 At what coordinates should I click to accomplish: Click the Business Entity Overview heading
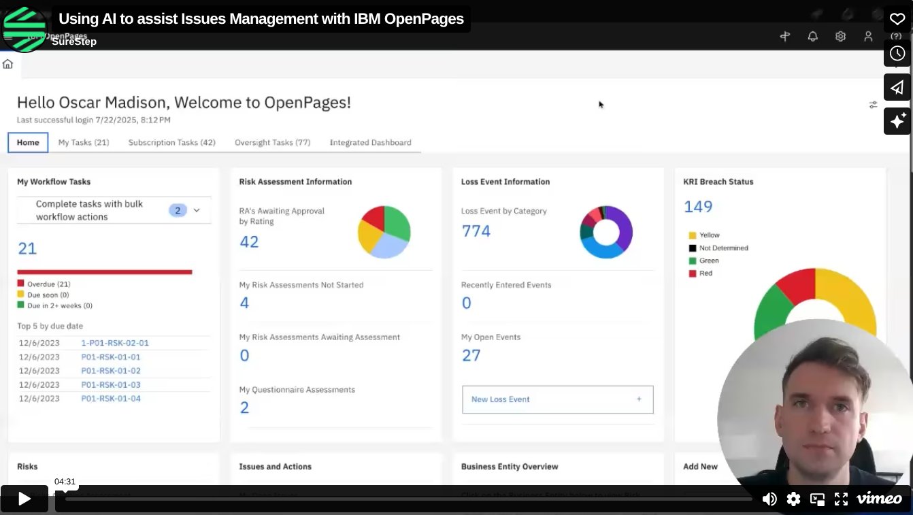(510, 467)
